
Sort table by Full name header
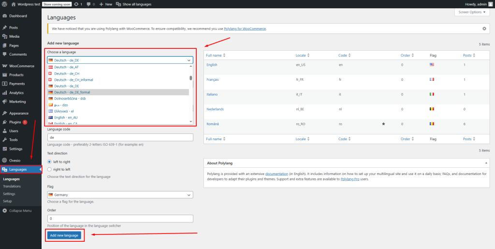click(216, 55)
